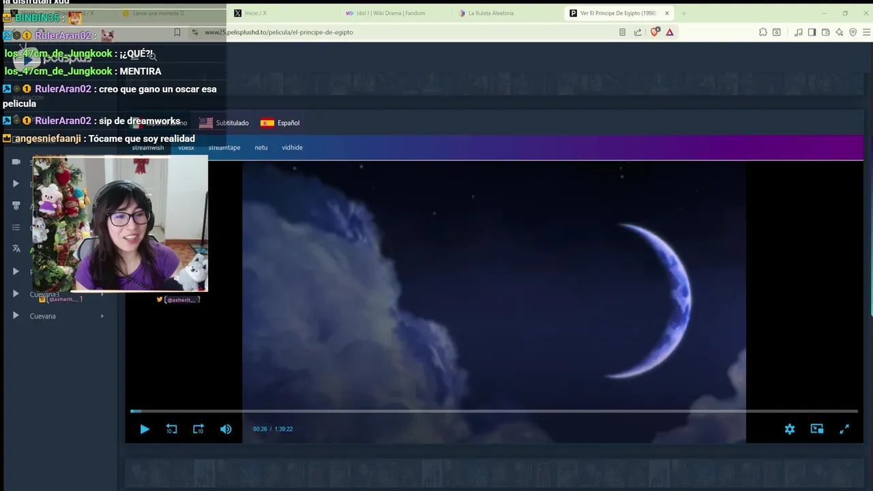Expand the Cuevana3 submenu arrow

(x=102, y=294)
